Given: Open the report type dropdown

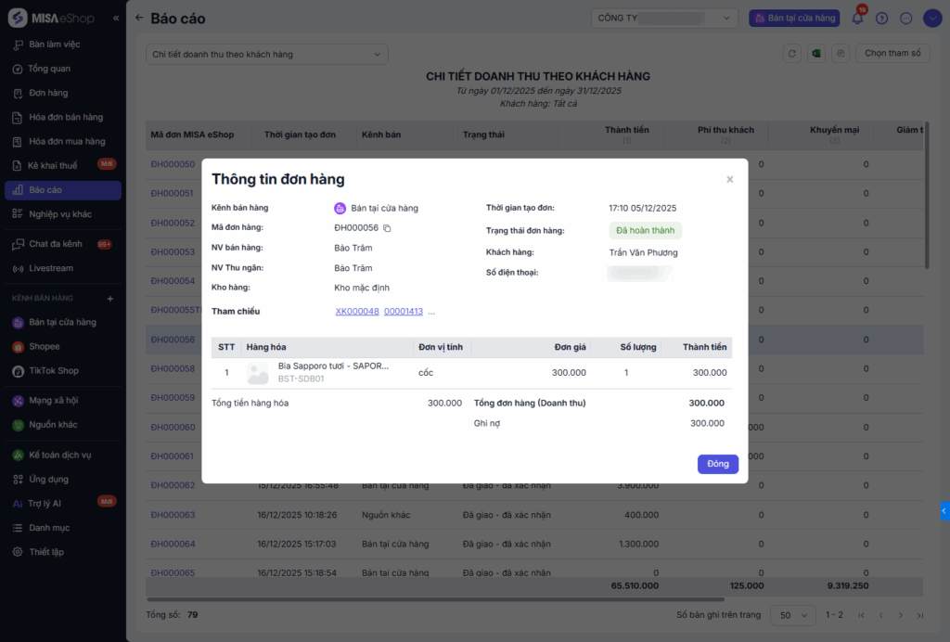Looking at the screenshot, I should 267,55.
